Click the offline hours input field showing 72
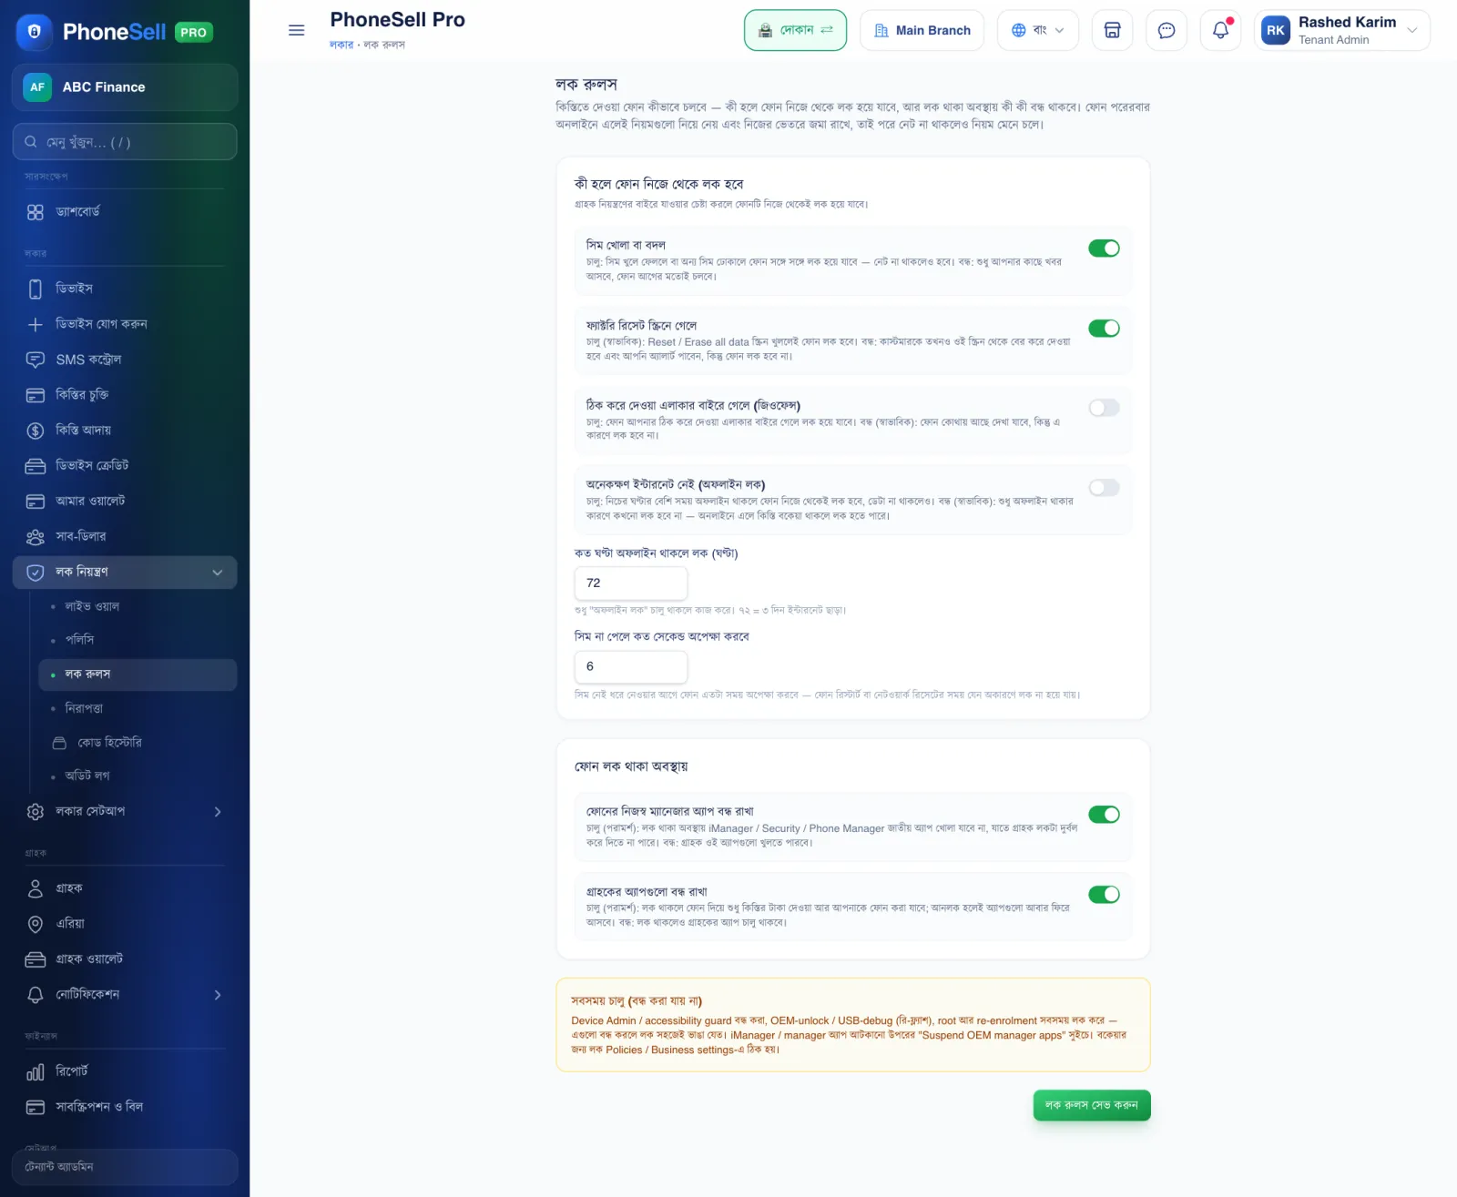The width and height of the screenshot is (1457, 1197). coord(630,583)
